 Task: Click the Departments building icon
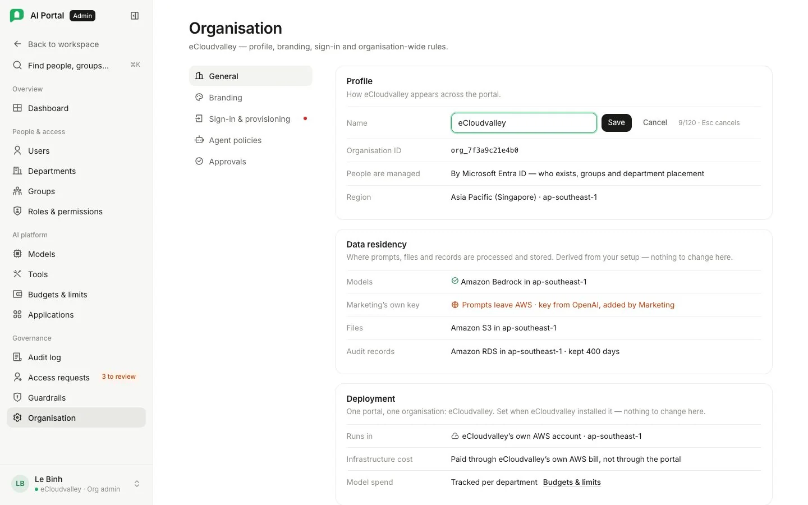(17, 171)
